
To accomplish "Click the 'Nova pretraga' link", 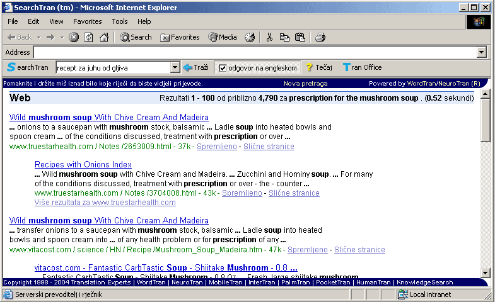I will point(305,84).
